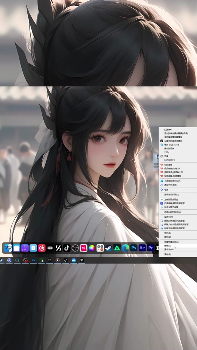Select 上传或同步到WPS entry
The image size is (197, 350).
(x=178, y=181)
